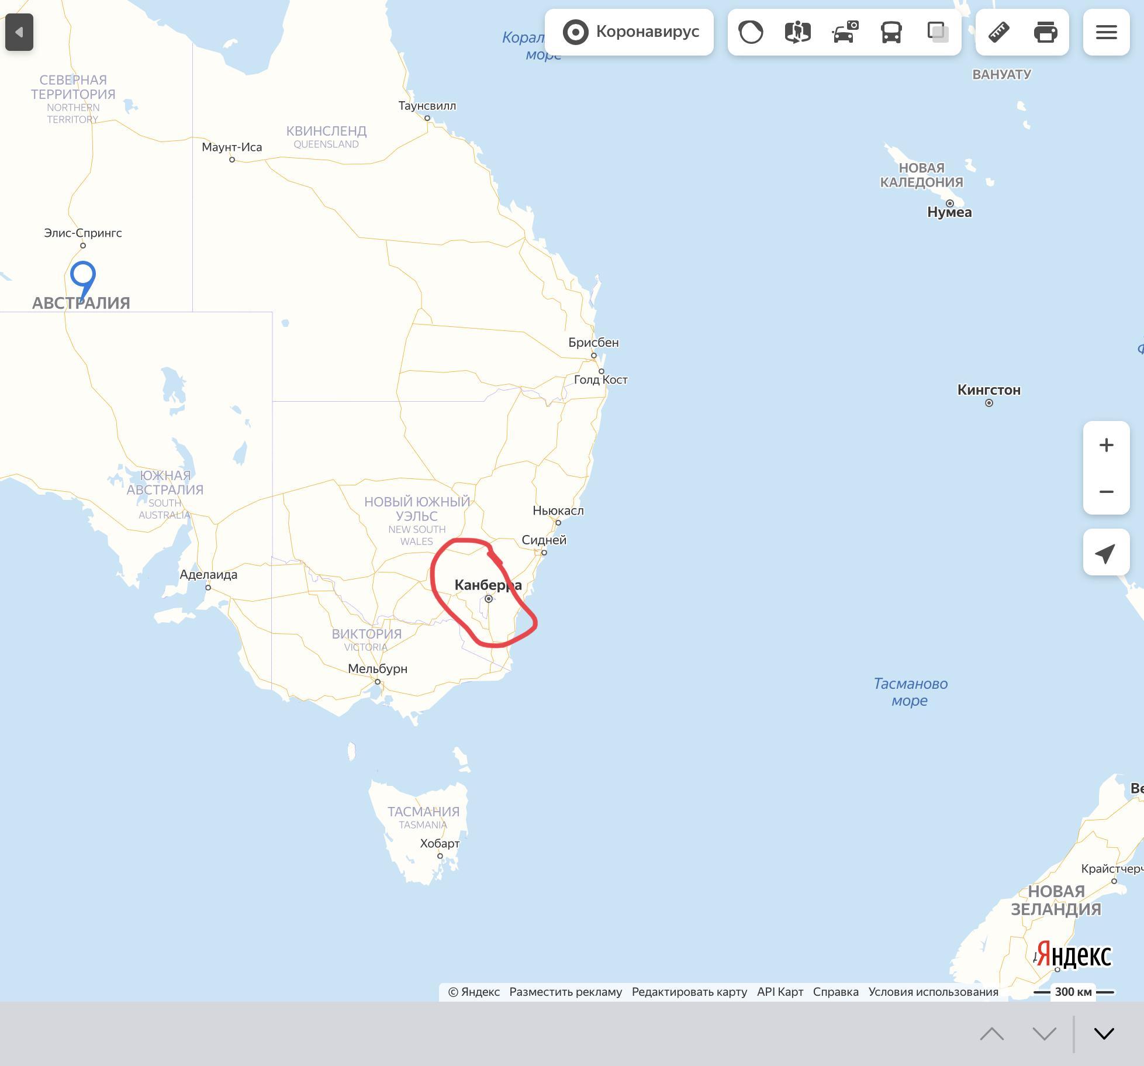The width and height of the screenshot is (1144, 1066).
Task: Click the blue placemark near Австралия
Action: click(x=83, y=276)
